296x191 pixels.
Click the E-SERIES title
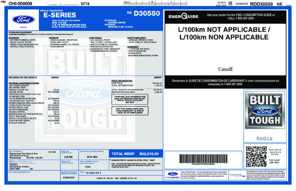tap(60, 15)
